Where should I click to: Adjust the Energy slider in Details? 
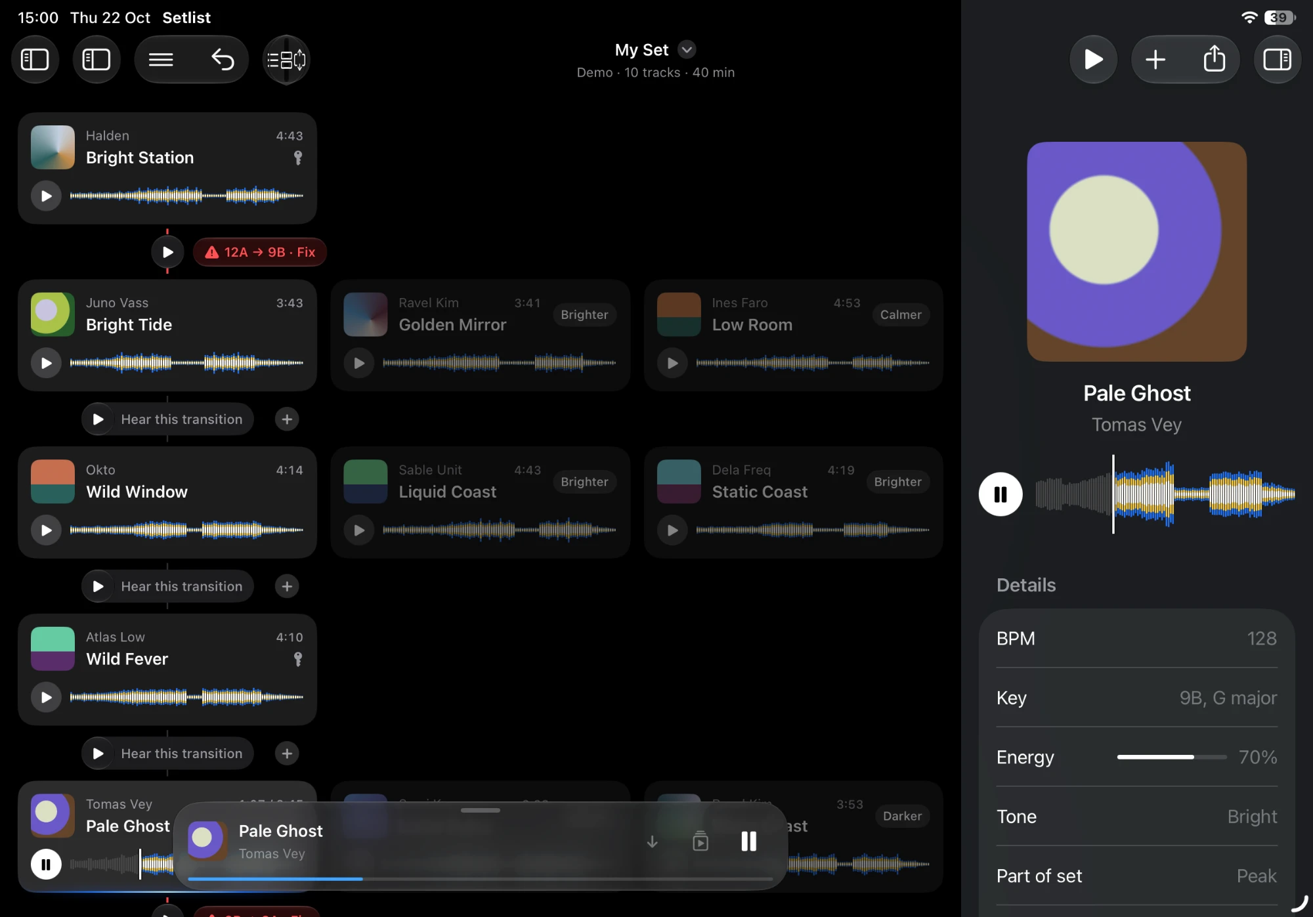click(x=1171, y=757)
